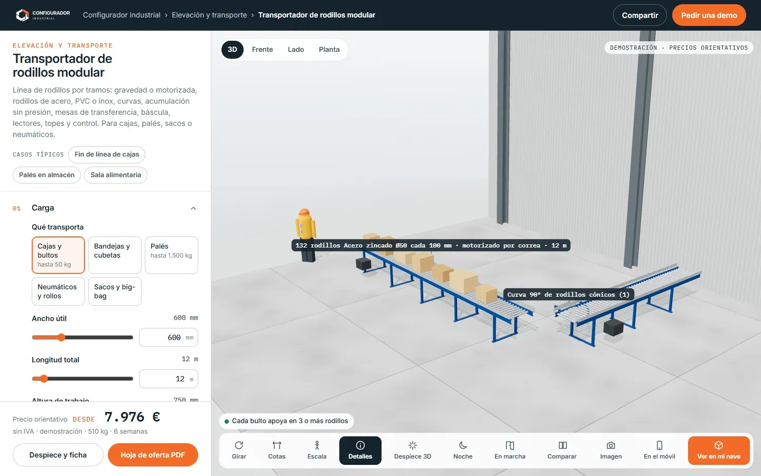Screen dimensions: 761x476
Task: Click Pedir una demo button
Action: [709, 15]
